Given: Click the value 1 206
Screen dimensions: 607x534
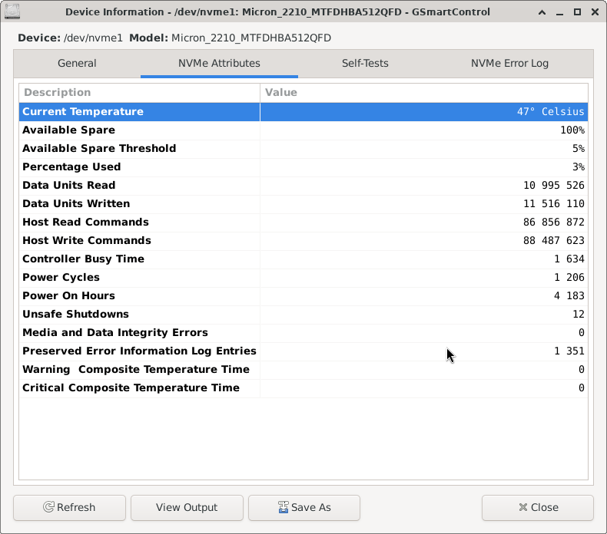Looking at the screenshot, I should (569, 278).
